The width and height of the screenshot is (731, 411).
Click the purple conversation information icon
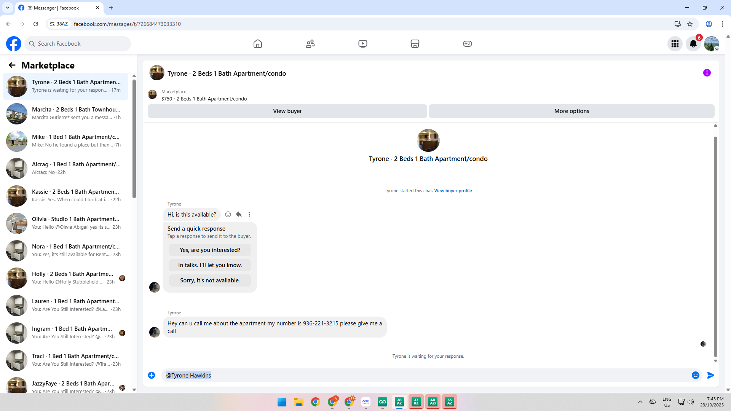pyautogui.click(x=707, y=73)
